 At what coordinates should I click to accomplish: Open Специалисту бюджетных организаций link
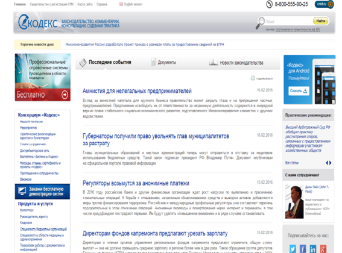(43, 229)
